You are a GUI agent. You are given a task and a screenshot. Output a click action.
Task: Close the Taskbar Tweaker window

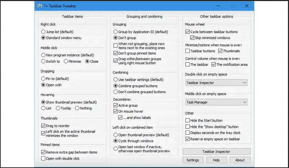[247, 6]
